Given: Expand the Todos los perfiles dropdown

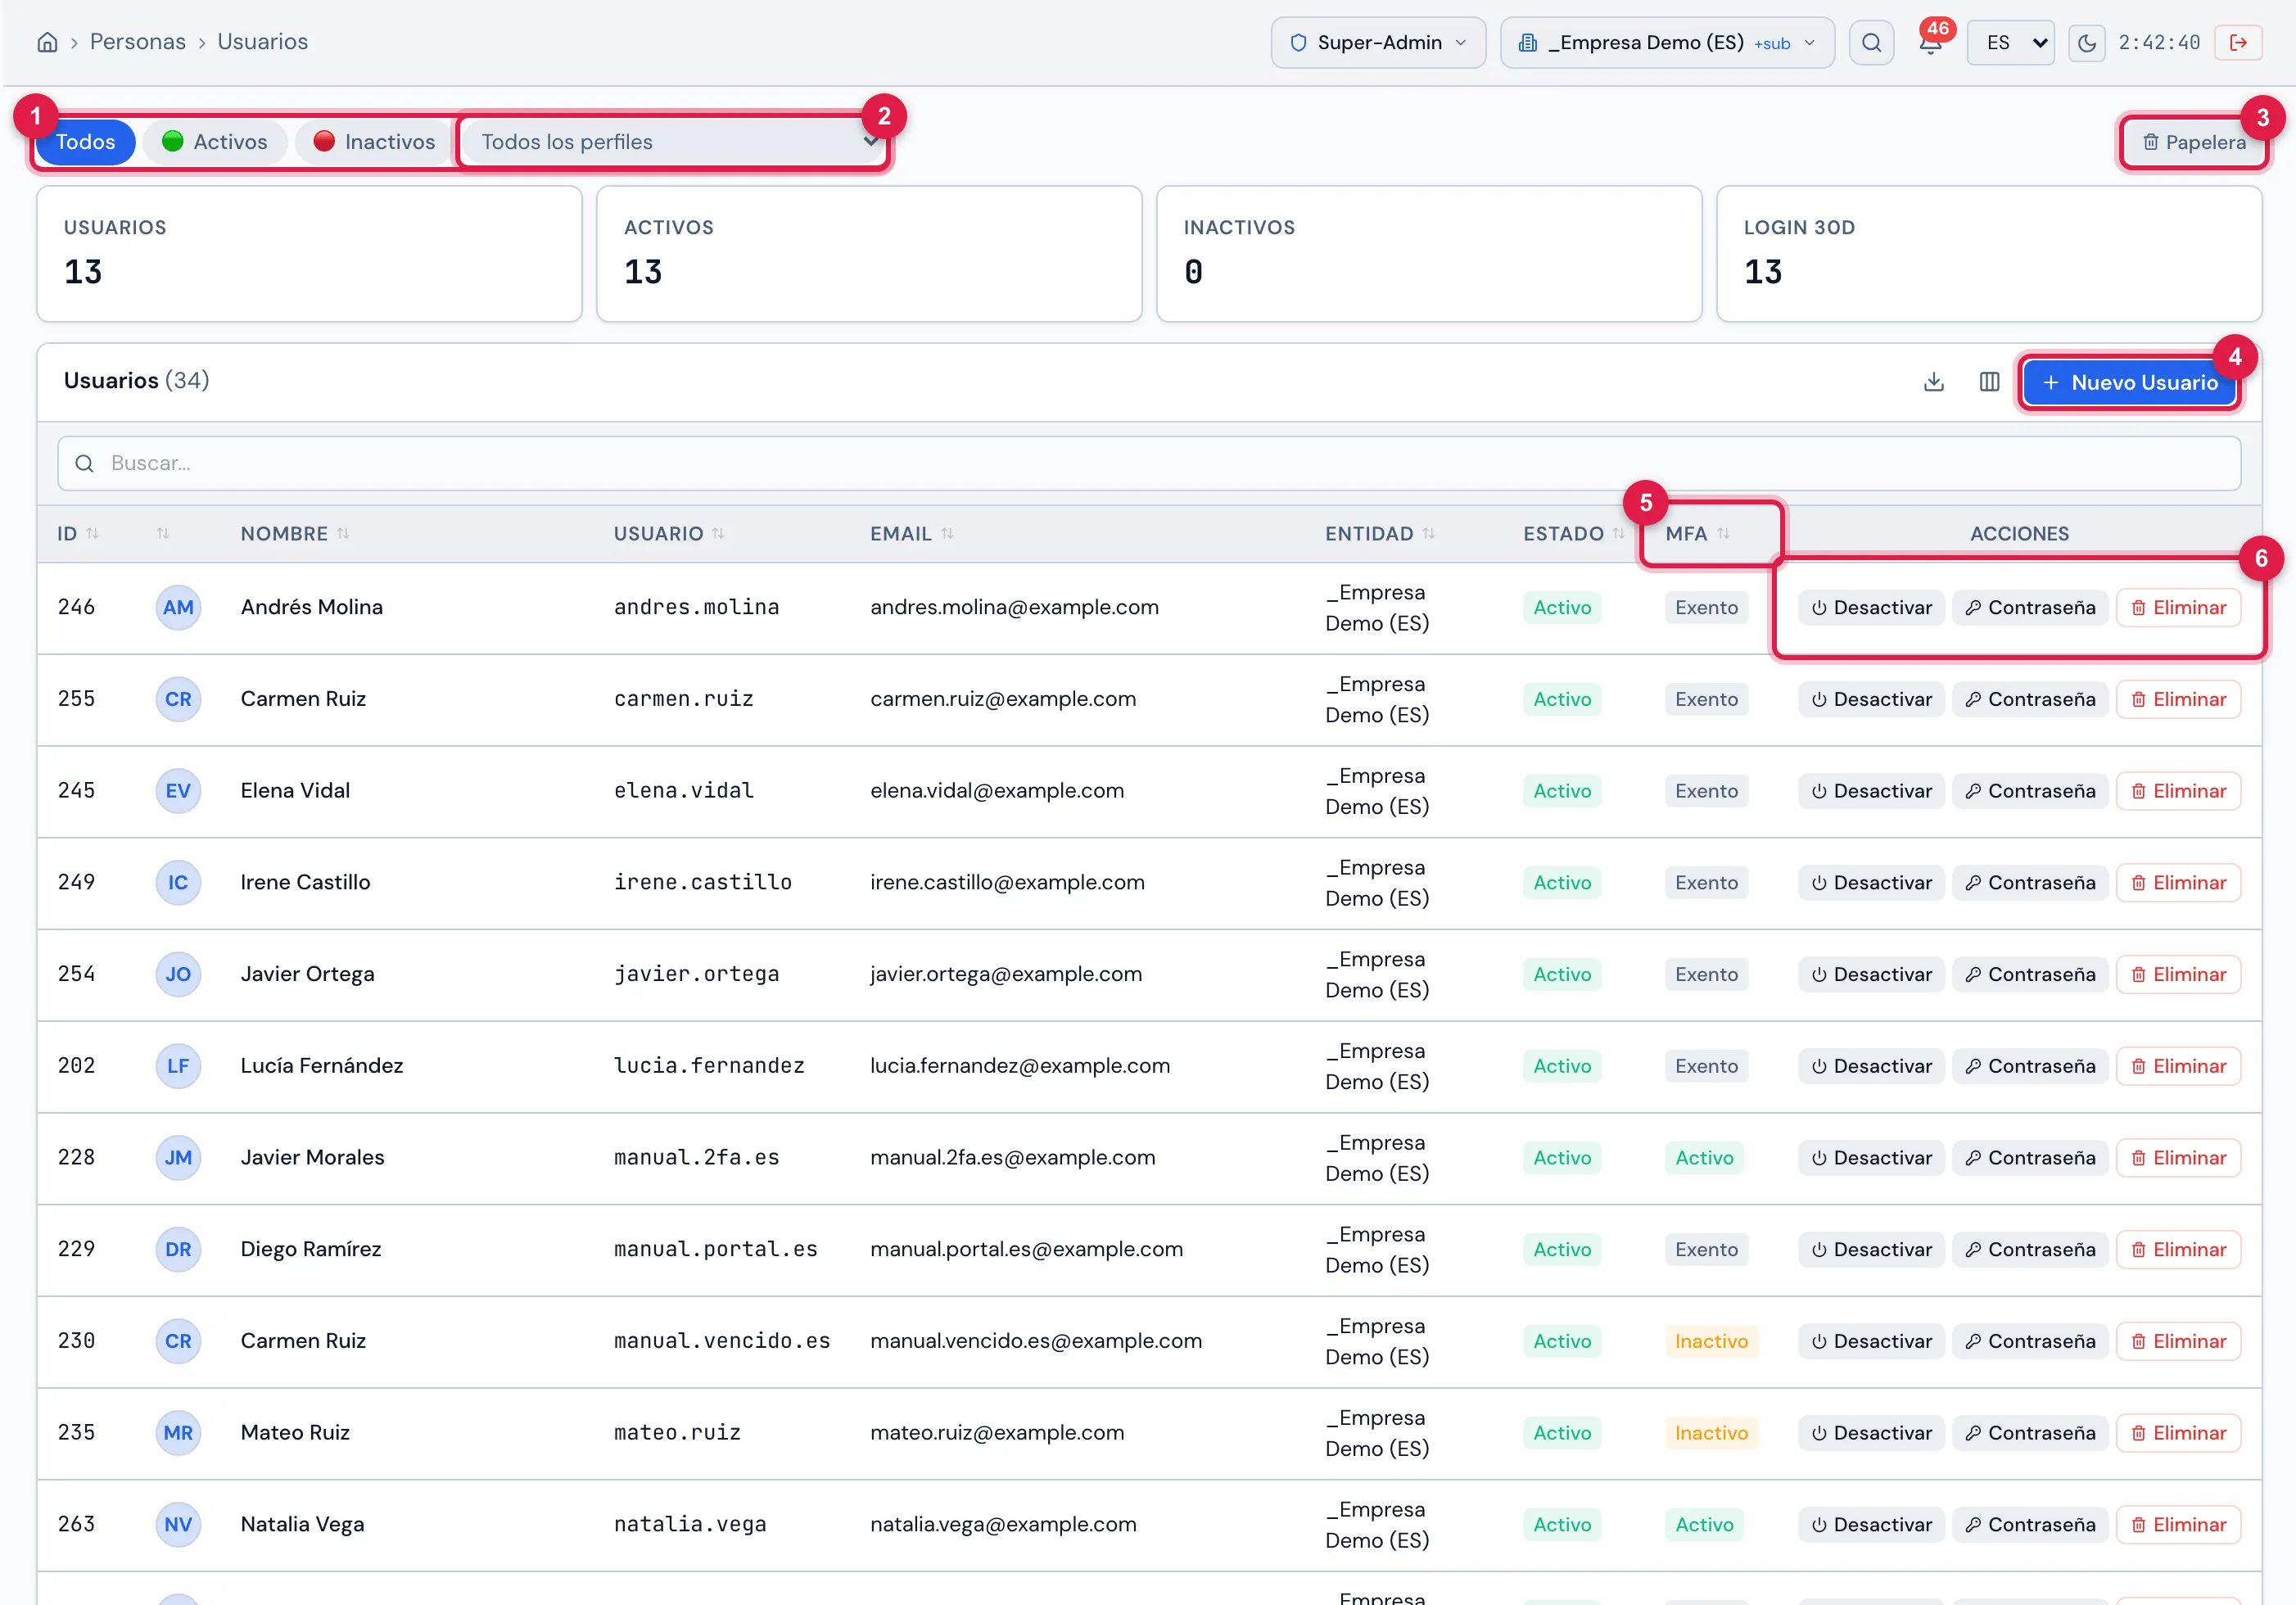Looking at the screenshot, I should pyautogui.click(x=675, y=142).
